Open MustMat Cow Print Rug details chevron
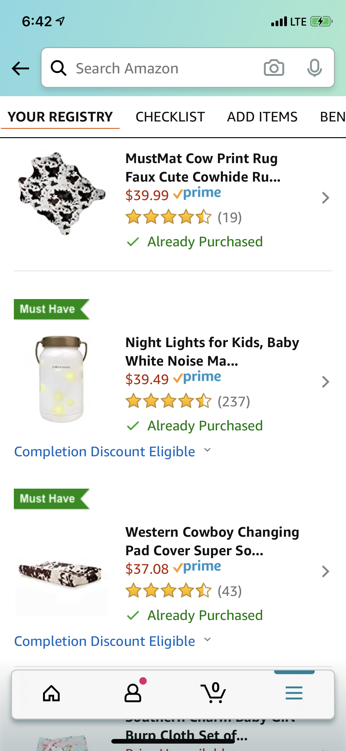 point(325,198)
